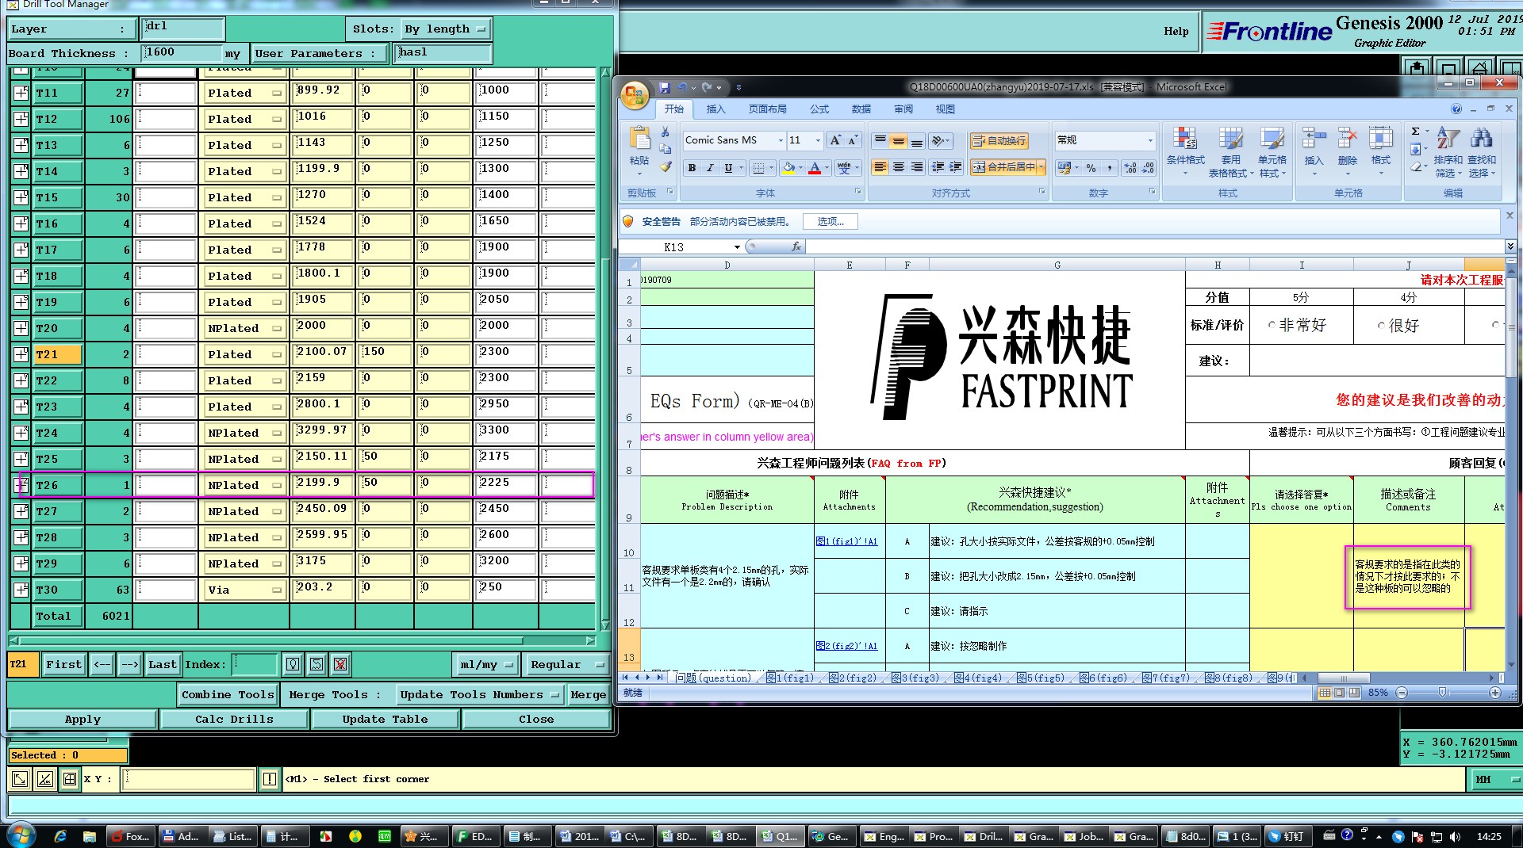
Task: Toggle italic formatting in Excel
Action: [710, 167]
